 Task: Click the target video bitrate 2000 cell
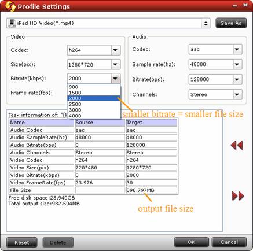(152, 175)
